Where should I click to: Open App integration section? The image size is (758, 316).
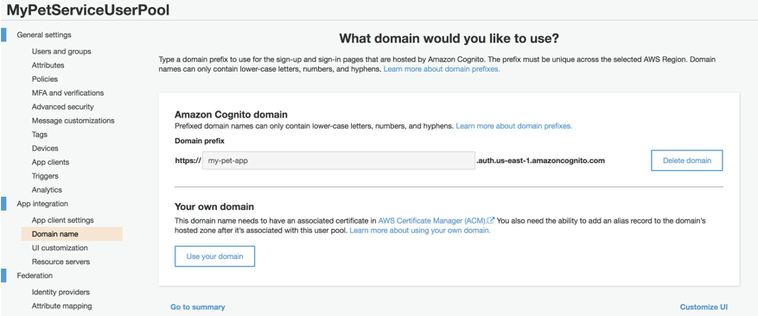pyautogui.click(x=42, y=204)
